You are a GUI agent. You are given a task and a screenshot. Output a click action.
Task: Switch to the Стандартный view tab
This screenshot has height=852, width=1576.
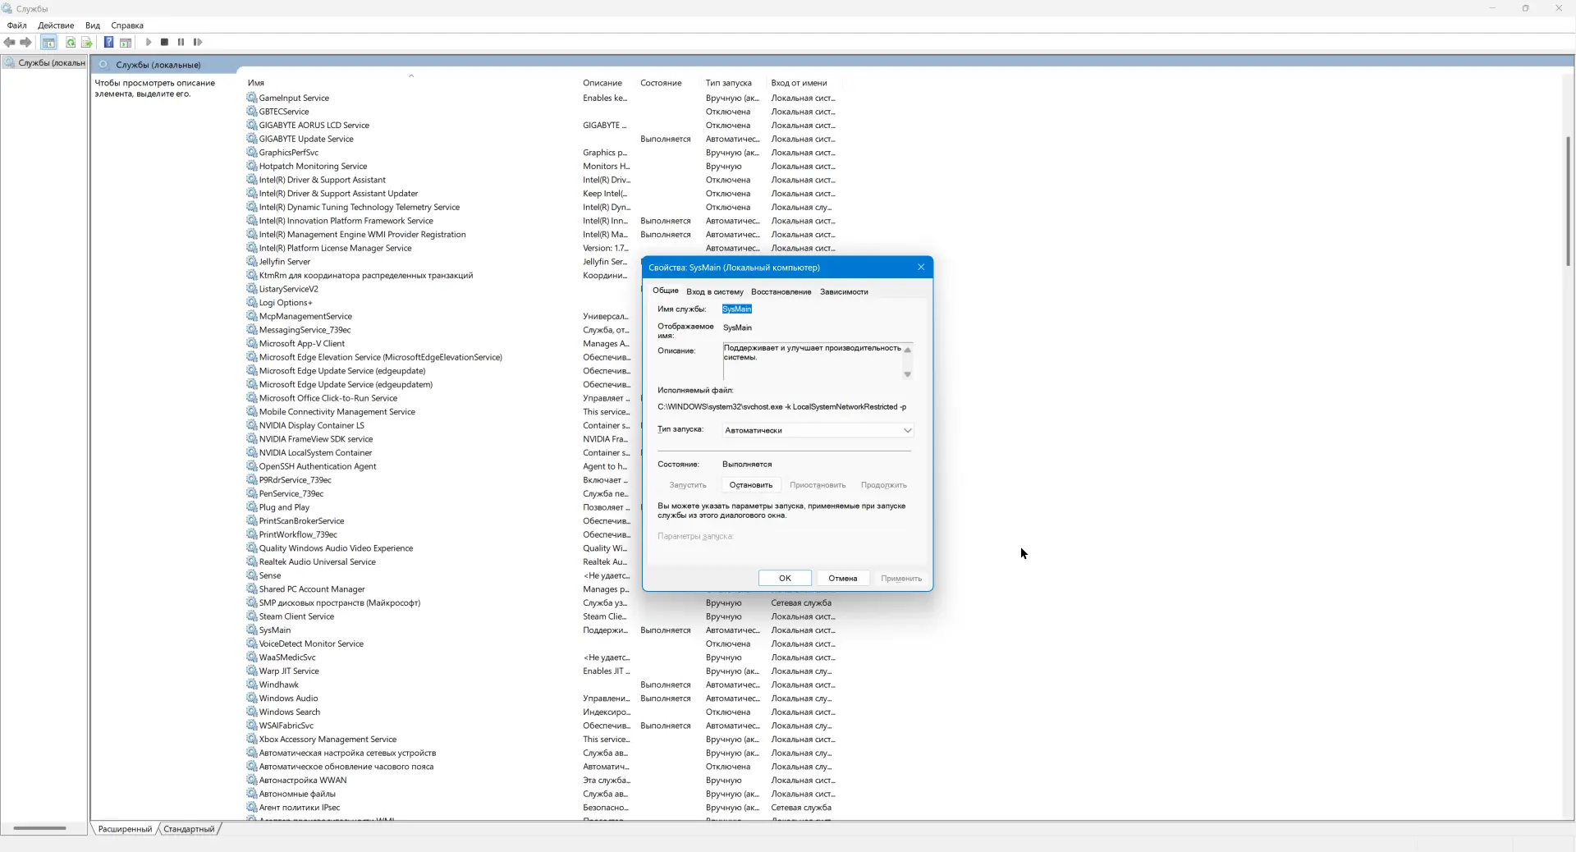click(x=188, y=829)
